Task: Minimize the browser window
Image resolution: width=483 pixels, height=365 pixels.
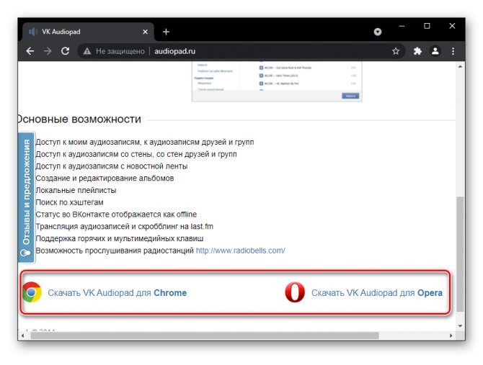Action: click(402, 26)
